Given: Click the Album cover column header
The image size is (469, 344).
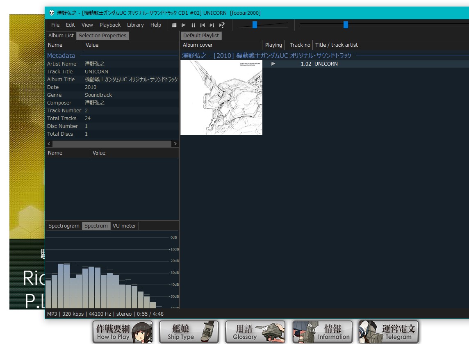Looking at the screenshot, I should [221, 45].
